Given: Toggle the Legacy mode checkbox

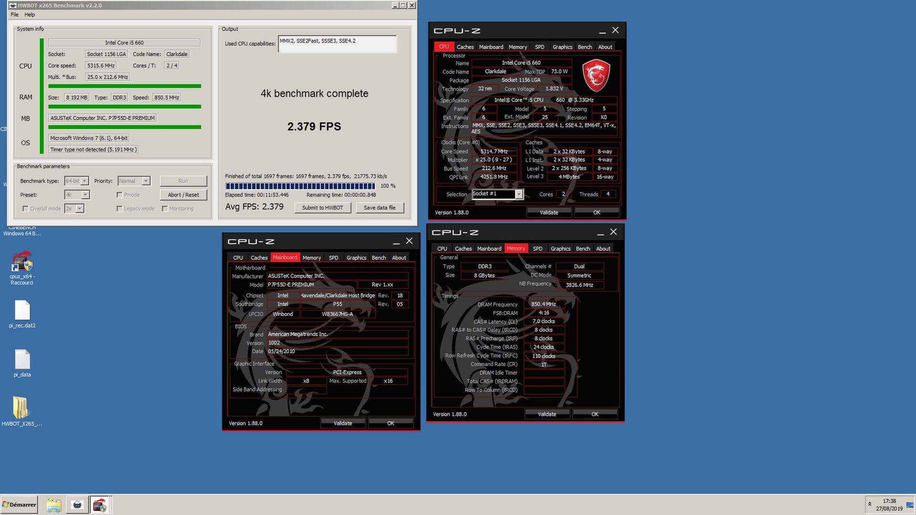Looking at the screenshot, I should pyautogui.click(x=120, y=208).
